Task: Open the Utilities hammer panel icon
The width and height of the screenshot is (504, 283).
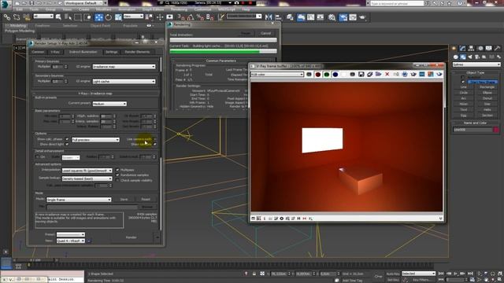Action: pos(497,49)
